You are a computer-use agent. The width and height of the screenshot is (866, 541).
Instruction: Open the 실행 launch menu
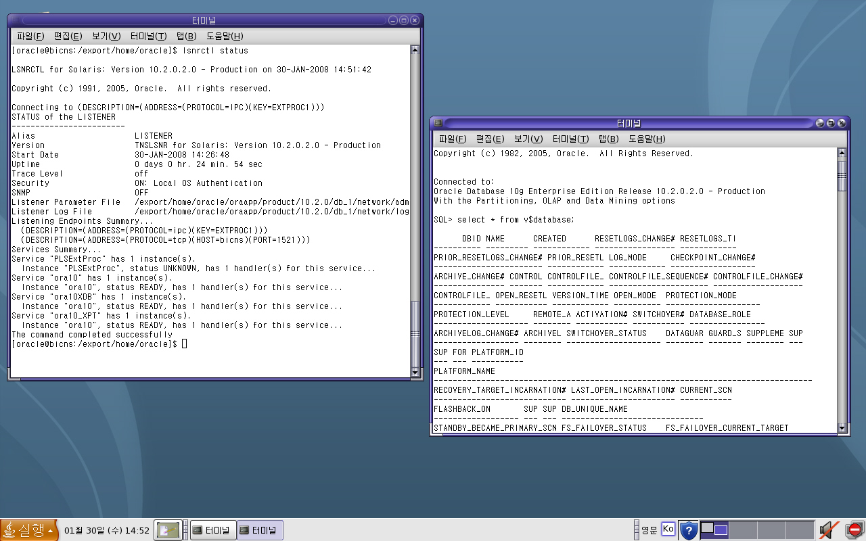(29, 530)
